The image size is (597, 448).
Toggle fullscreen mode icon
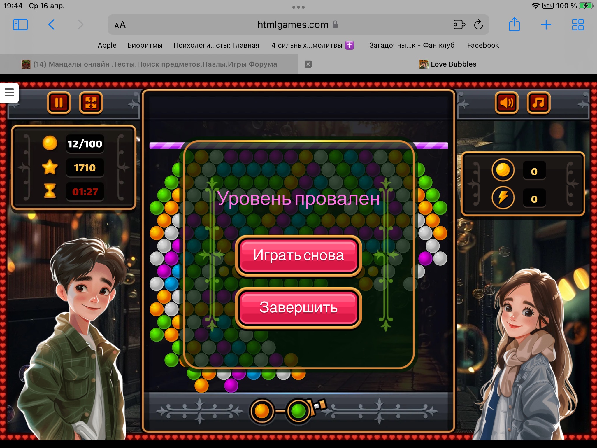[91, 103]
